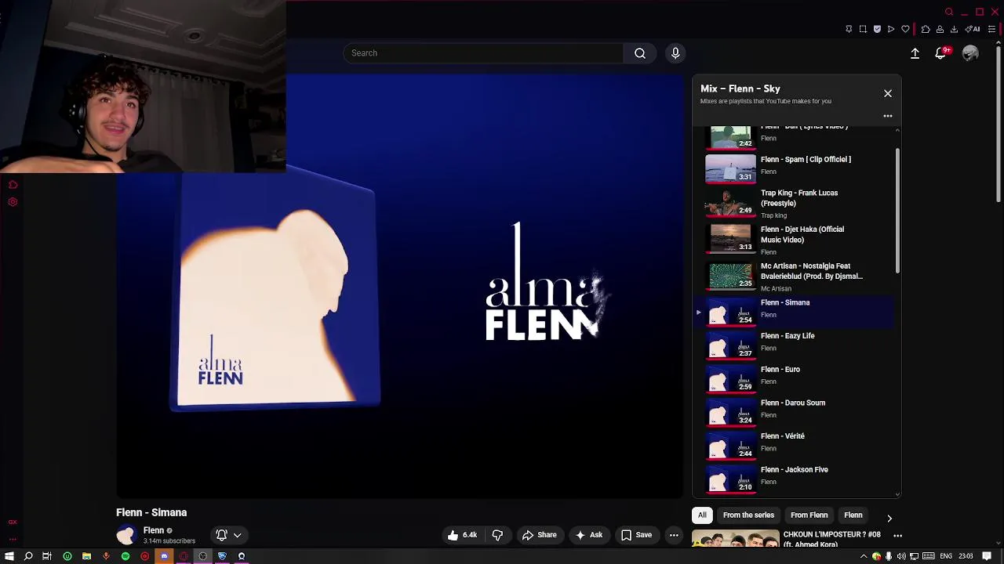Open the YouTube upload/create icon
Viewport: 1004px width, 564px height.
915,53
